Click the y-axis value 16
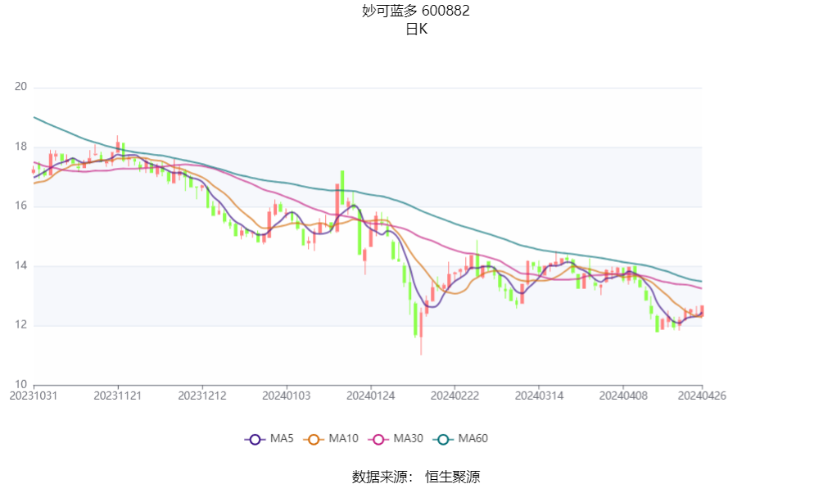The width and height of the screenshot is (832, 484). 20,206
